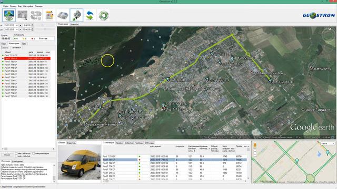Open the small dropdown before end time
The height and width of the screenshot is (189, 337).
click(21, 29)
